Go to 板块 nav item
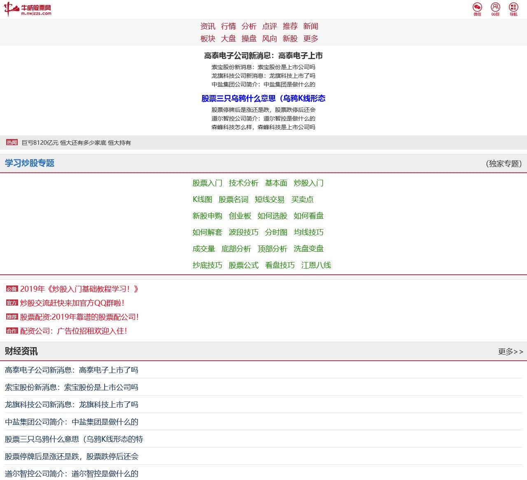Image resolution: width=527 pixels, height=480 pixels. pos(208,39)
